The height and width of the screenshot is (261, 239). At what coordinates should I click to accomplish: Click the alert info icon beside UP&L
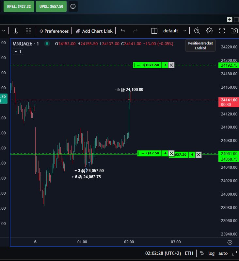point(73,7)
